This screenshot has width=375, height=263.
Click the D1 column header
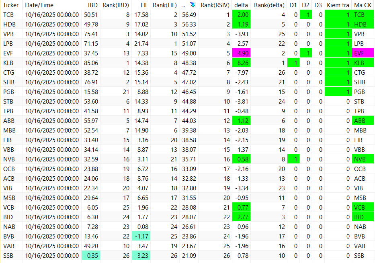pos(293,5)
